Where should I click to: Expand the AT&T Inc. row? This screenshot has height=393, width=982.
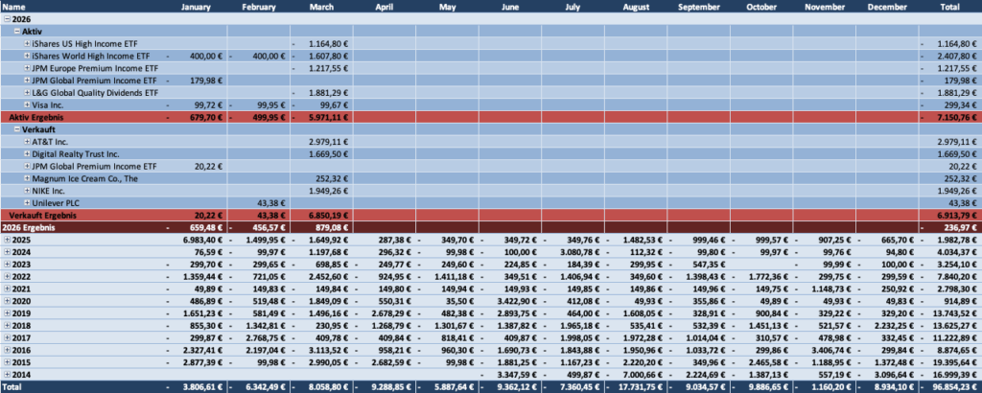pyautogui.click(x=27, y=141)
